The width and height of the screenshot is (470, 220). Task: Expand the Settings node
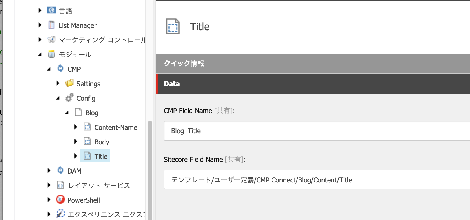pos(58,83)
